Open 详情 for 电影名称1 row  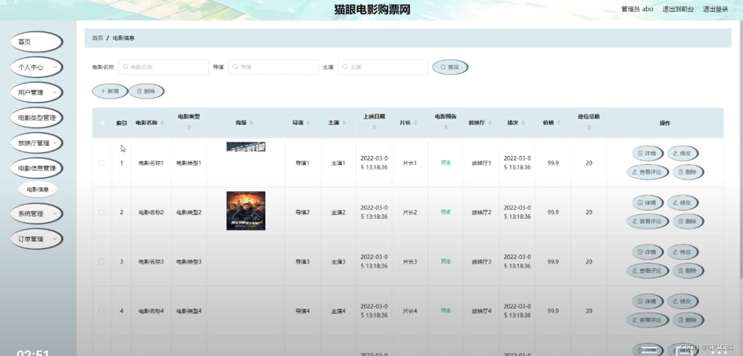[648, 153]
